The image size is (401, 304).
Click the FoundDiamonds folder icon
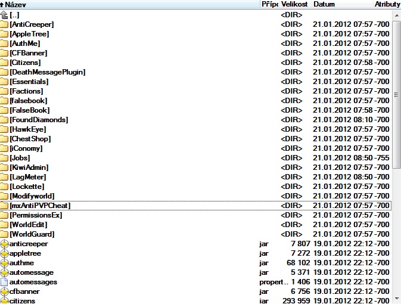pyautogui.click(x=4, y=120)
